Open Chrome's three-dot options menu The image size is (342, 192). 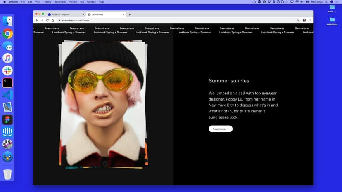310,20
